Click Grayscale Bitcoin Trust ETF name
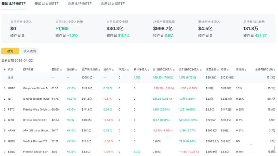278x156 pixels. pyautogui.click(x=37, y=88)
